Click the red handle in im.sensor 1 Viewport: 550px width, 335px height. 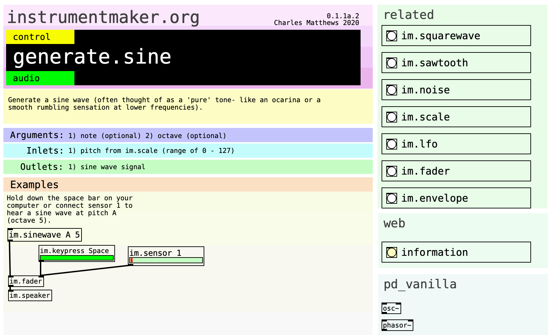pyautogui.click(x=132, y=260)
